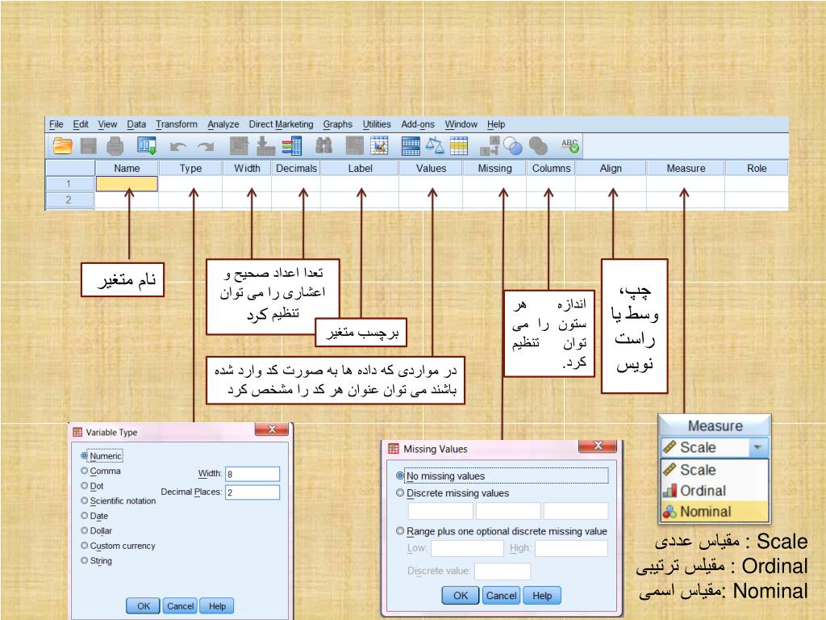Click the highlighted Name cell in row 1
Viewport: 826px width, 620px height.
coord(127,183)
